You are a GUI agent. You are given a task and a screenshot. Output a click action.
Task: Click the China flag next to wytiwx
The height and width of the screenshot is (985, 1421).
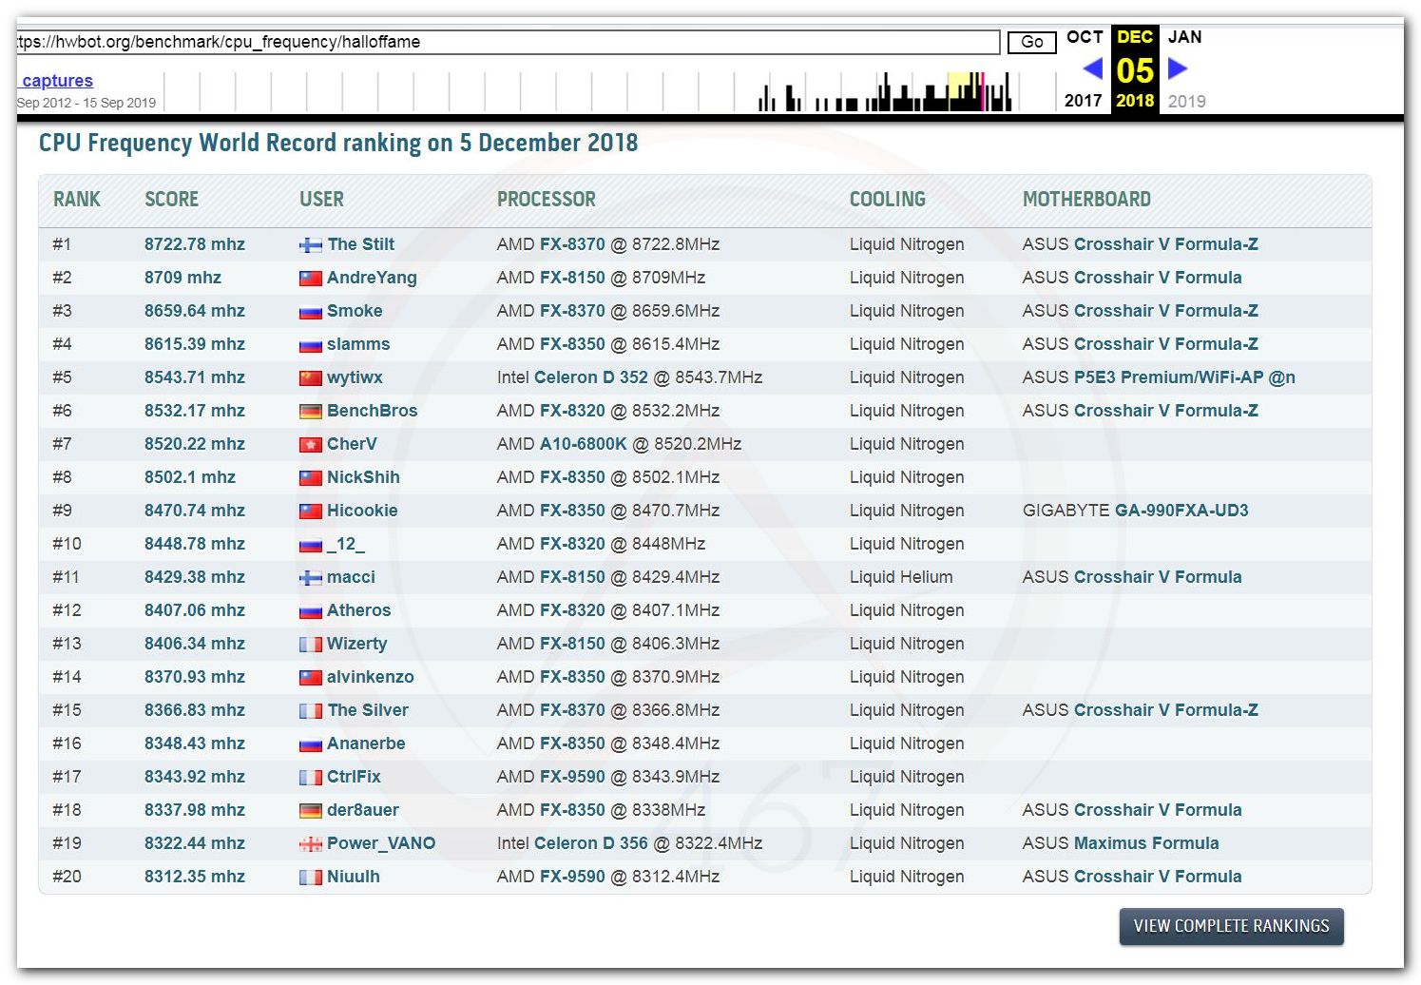coord(310,378)
